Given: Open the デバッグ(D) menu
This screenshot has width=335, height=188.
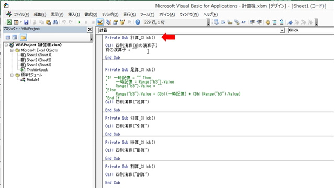Looking at the screenshot, I should pyautogui.click(x=110, y=14).
